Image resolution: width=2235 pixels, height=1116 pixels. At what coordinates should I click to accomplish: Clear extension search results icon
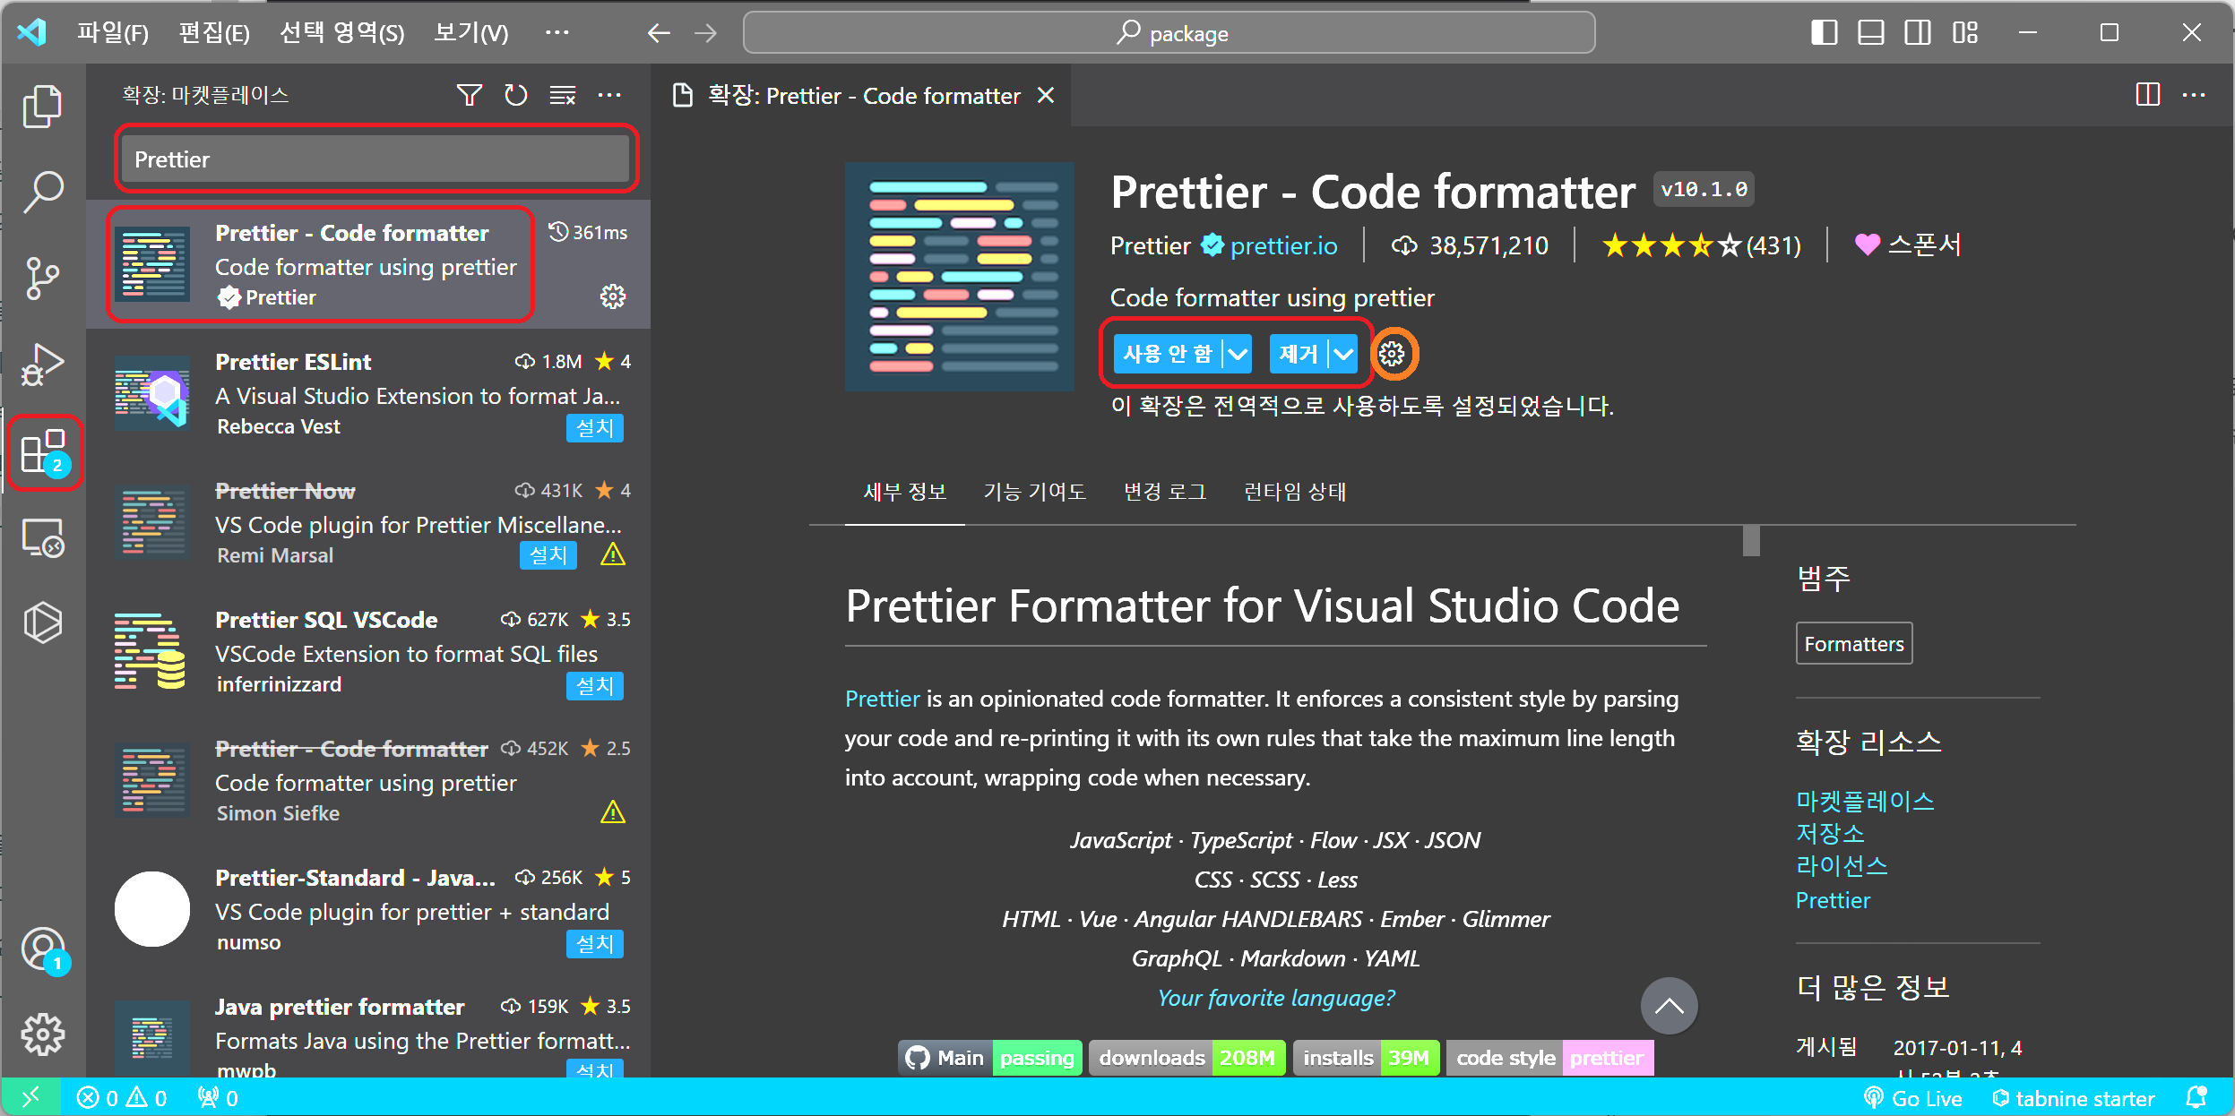pos(562,95)
